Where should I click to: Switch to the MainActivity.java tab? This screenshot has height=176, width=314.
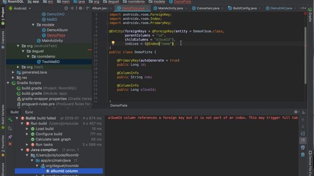pos(170,8)
